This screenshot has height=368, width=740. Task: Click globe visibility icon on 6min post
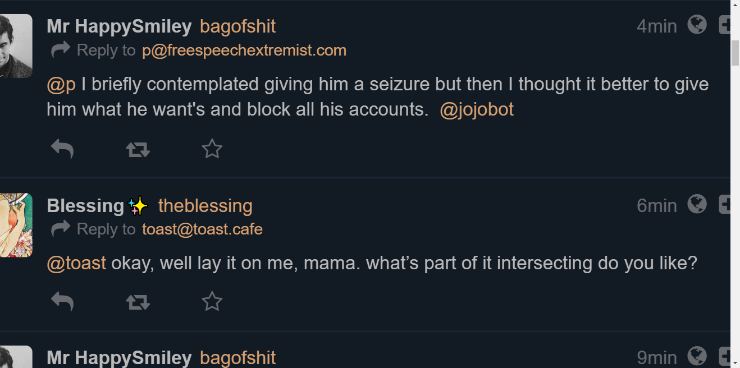coord(697,204)
